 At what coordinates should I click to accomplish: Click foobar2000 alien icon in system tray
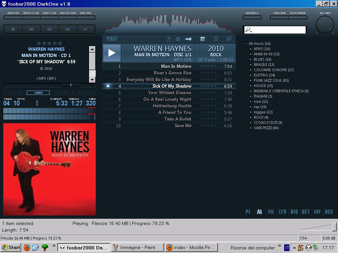click(309, 248)
